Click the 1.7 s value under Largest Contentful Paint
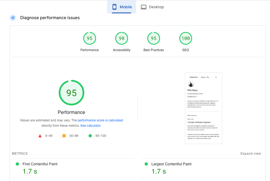This screenshot has height=181, width=270. (159, 171)
